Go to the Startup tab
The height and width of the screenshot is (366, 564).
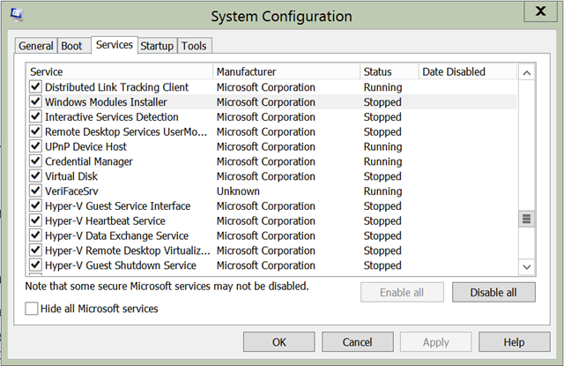click(x=157, y=46)
